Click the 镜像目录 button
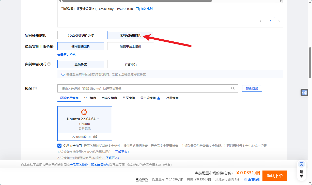This screenshot has height=185, width=312. tap(252, 88)
